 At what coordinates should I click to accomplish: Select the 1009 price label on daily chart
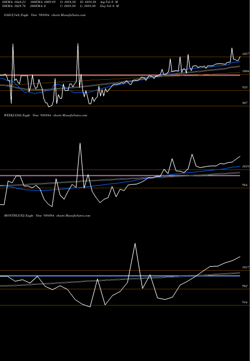(x=245, y=72)
